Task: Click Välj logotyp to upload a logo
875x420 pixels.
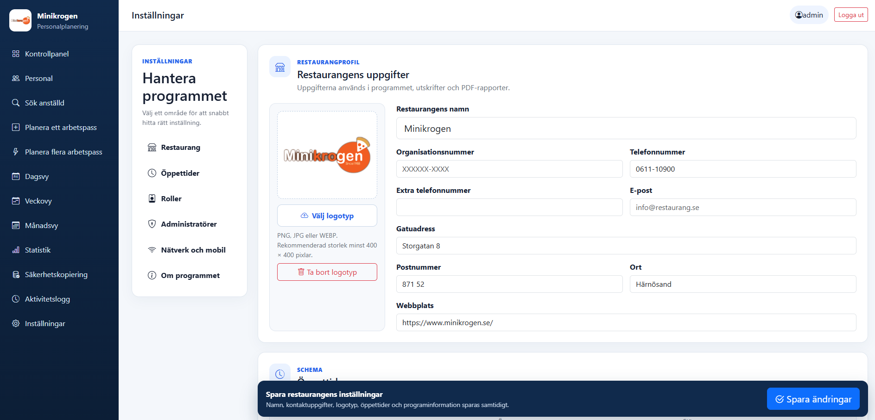Action: click(x=327, y=216)
